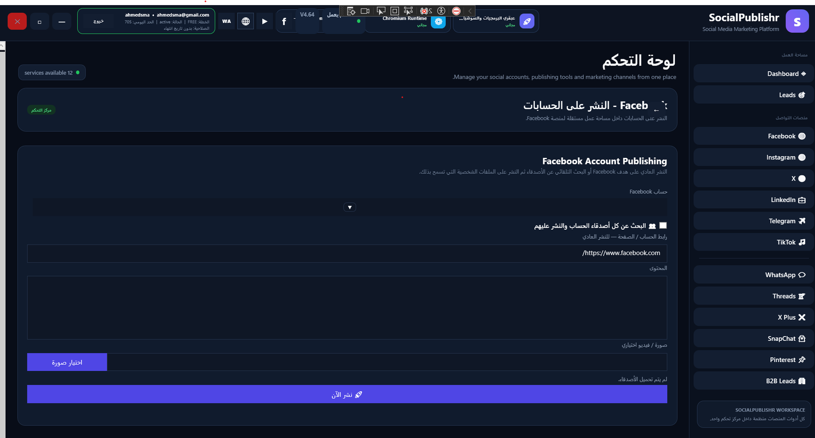Screen dimensions: 815x438
Task: Expand the Facebook account dropdown
Action: 349,207
